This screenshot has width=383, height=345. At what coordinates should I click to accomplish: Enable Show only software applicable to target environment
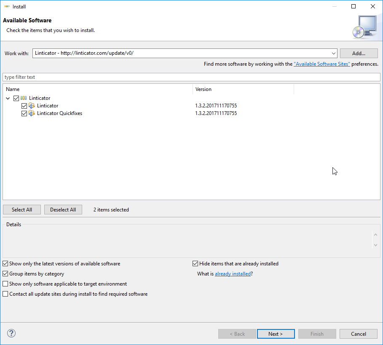coord(5,284)
